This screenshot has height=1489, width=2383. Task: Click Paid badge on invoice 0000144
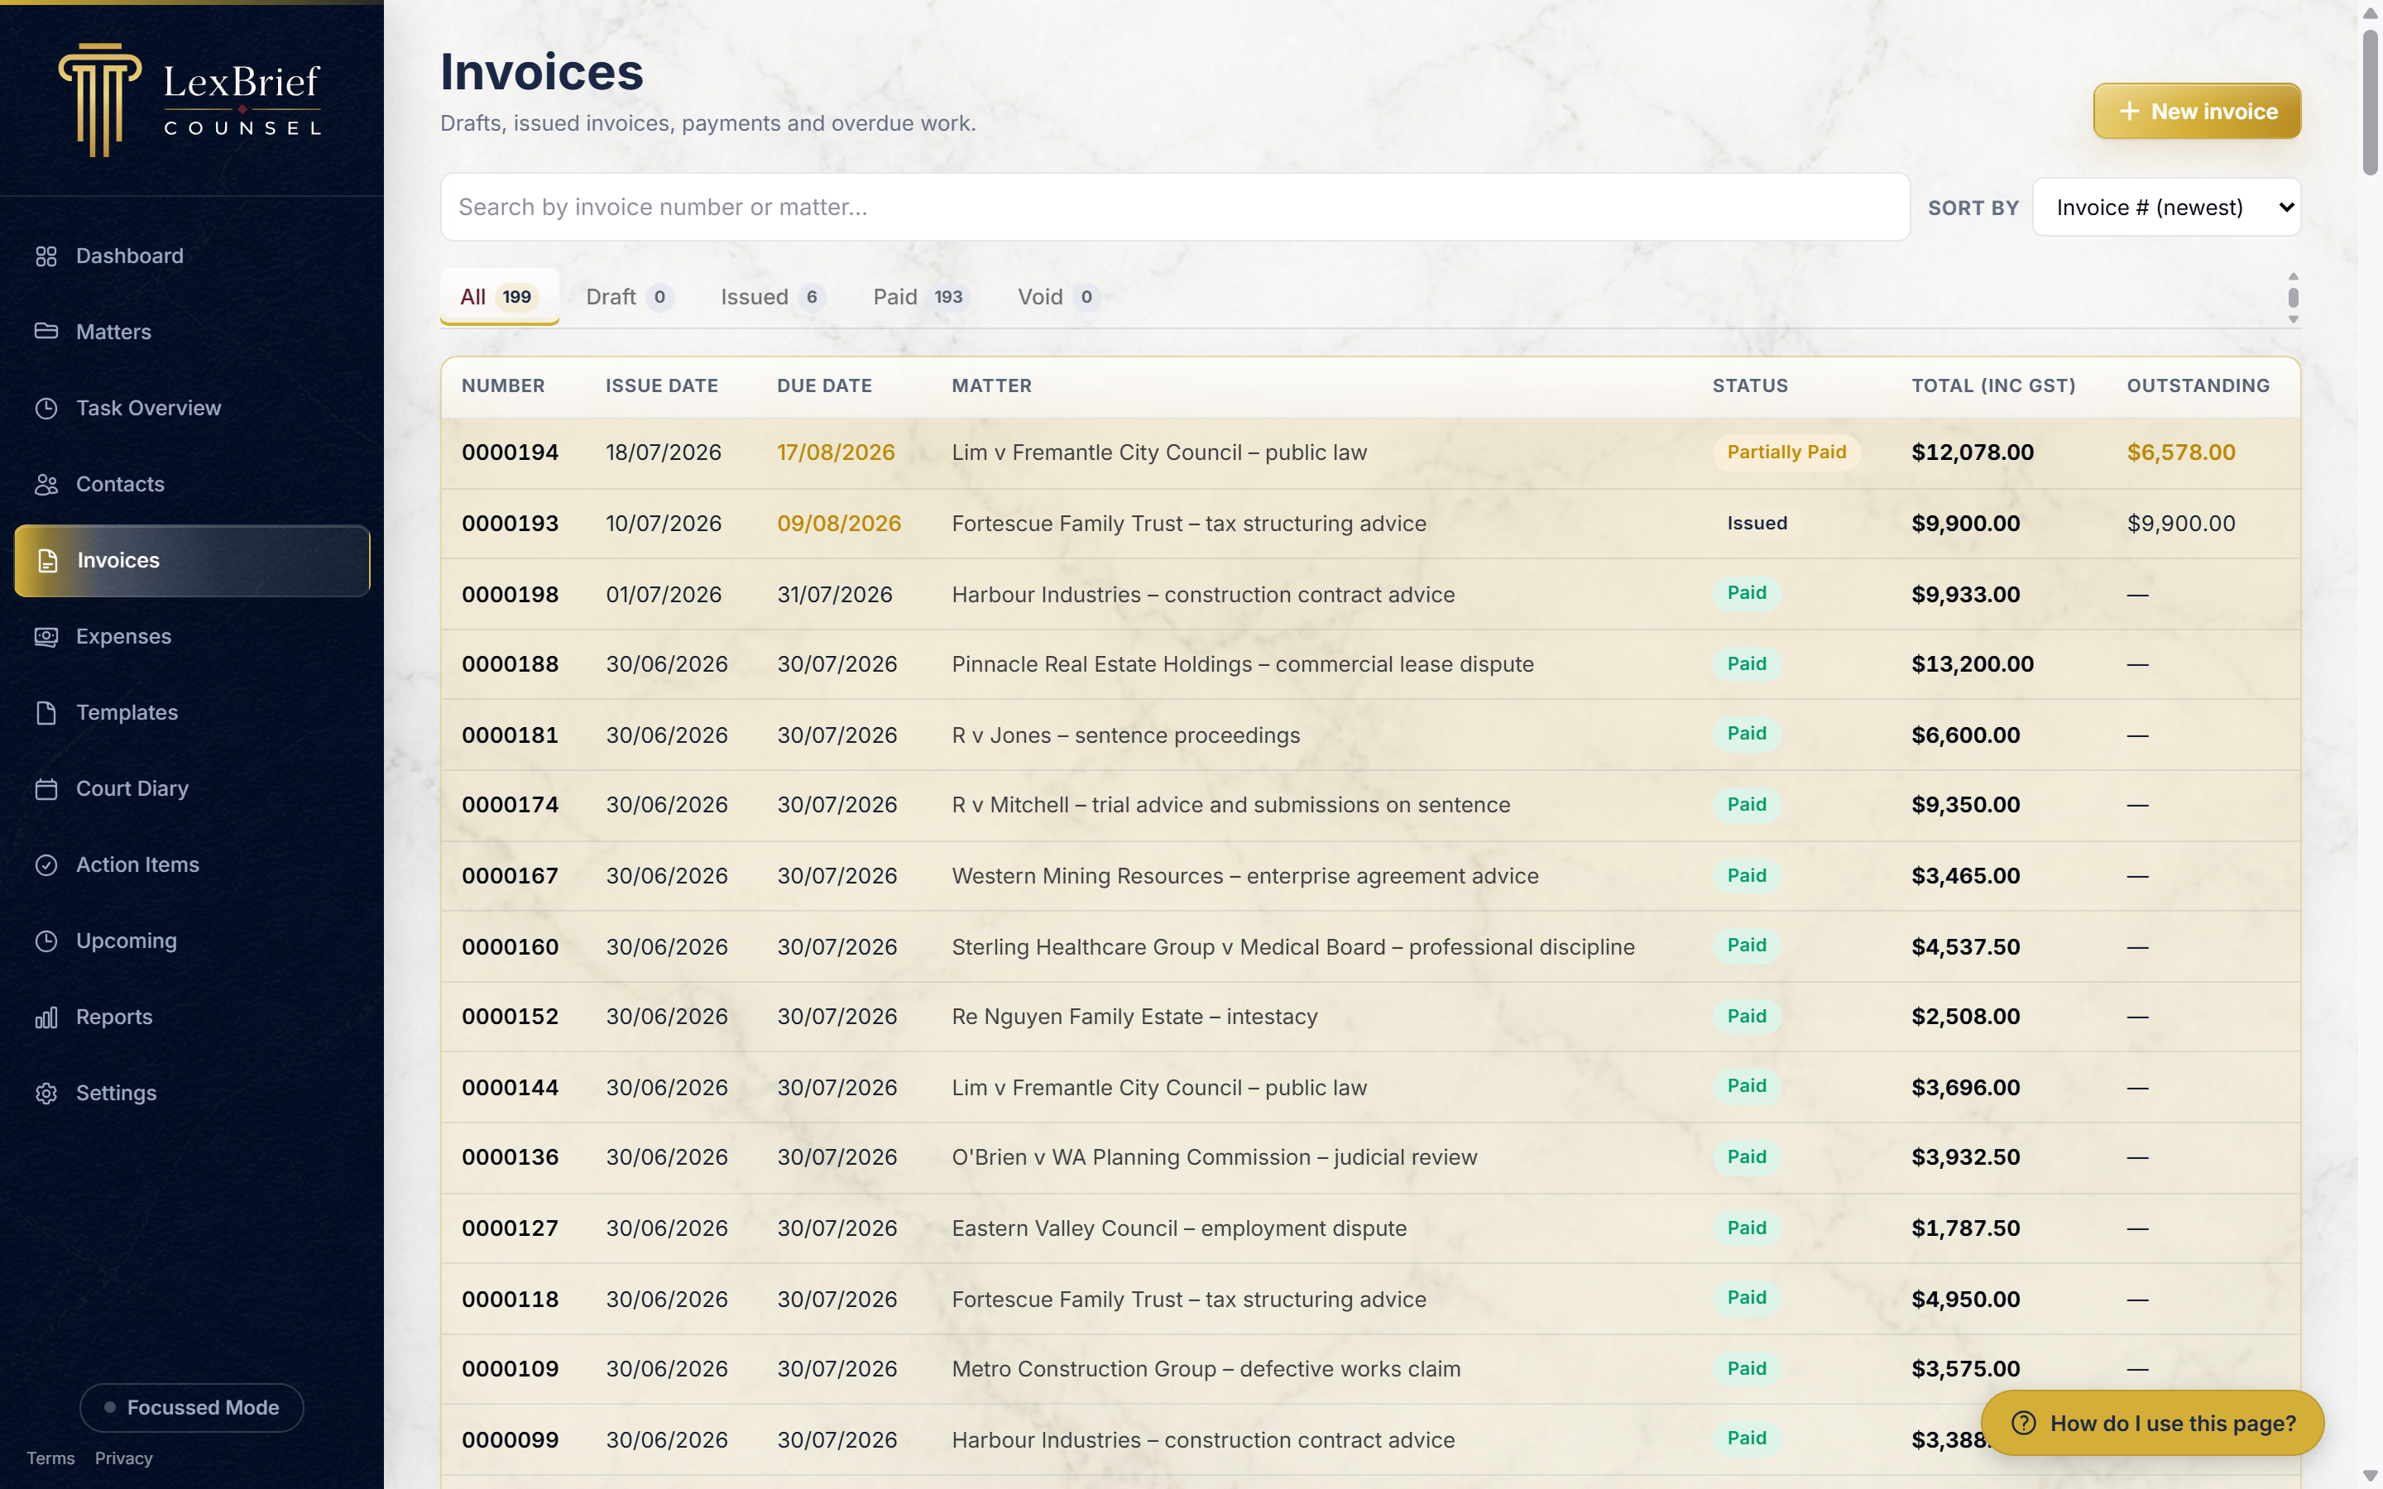pos(1747,1086)
